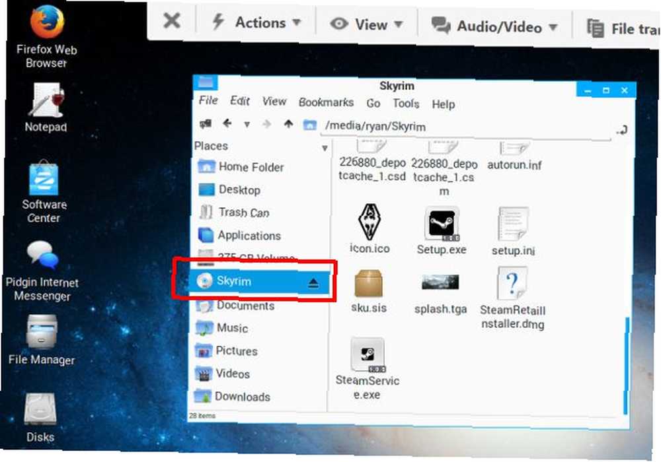This screenshot has width=661, height=462.
Task: Open the Bookmarks menu
Action: pyautogui.click(x=326, y=102)
